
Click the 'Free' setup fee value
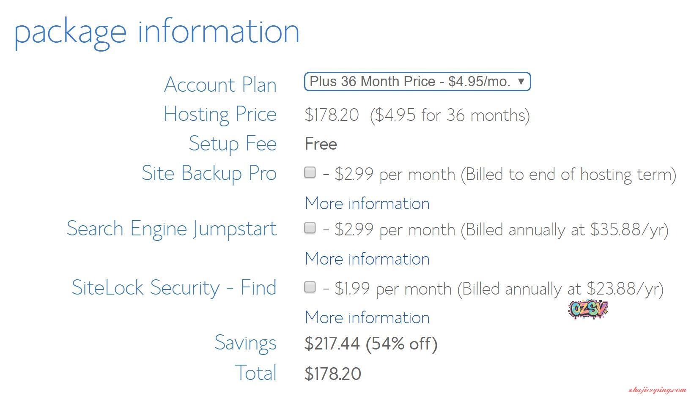pos(321,144)
